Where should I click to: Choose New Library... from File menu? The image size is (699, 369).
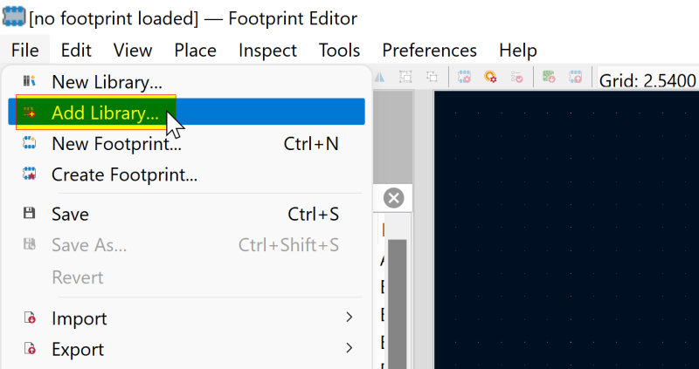107,83
